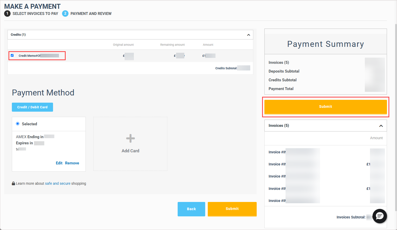This screenshot has width=397, height=230.
Task: Collapse the Credits (1) section chevron
Action: point(248,35)
